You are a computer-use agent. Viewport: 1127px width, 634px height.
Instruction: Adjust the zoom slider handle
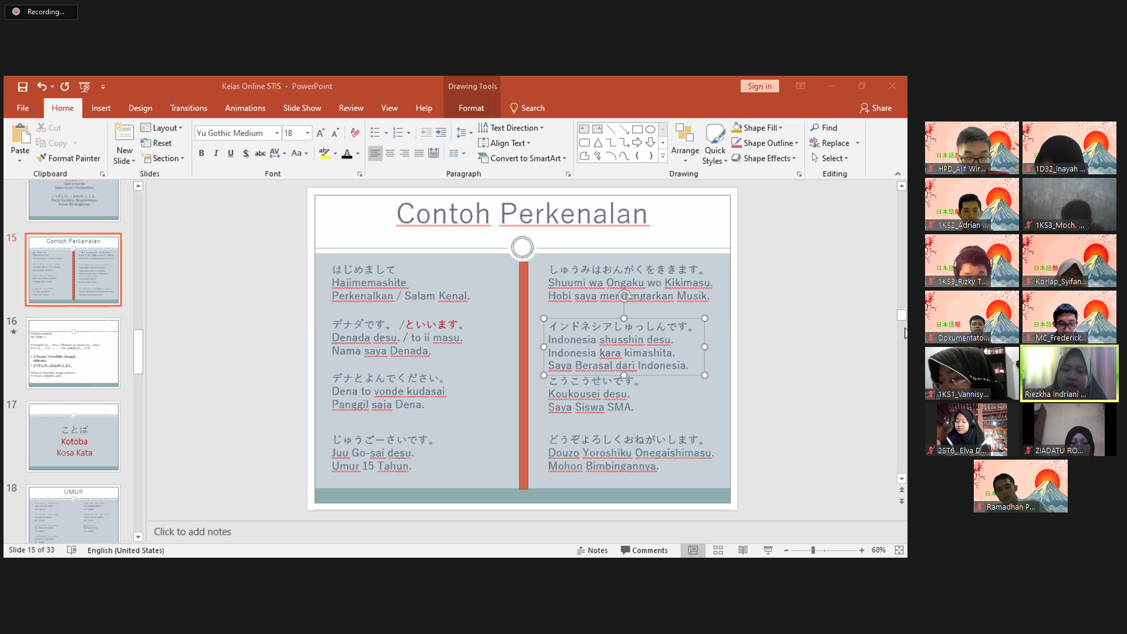coord(813,550)
